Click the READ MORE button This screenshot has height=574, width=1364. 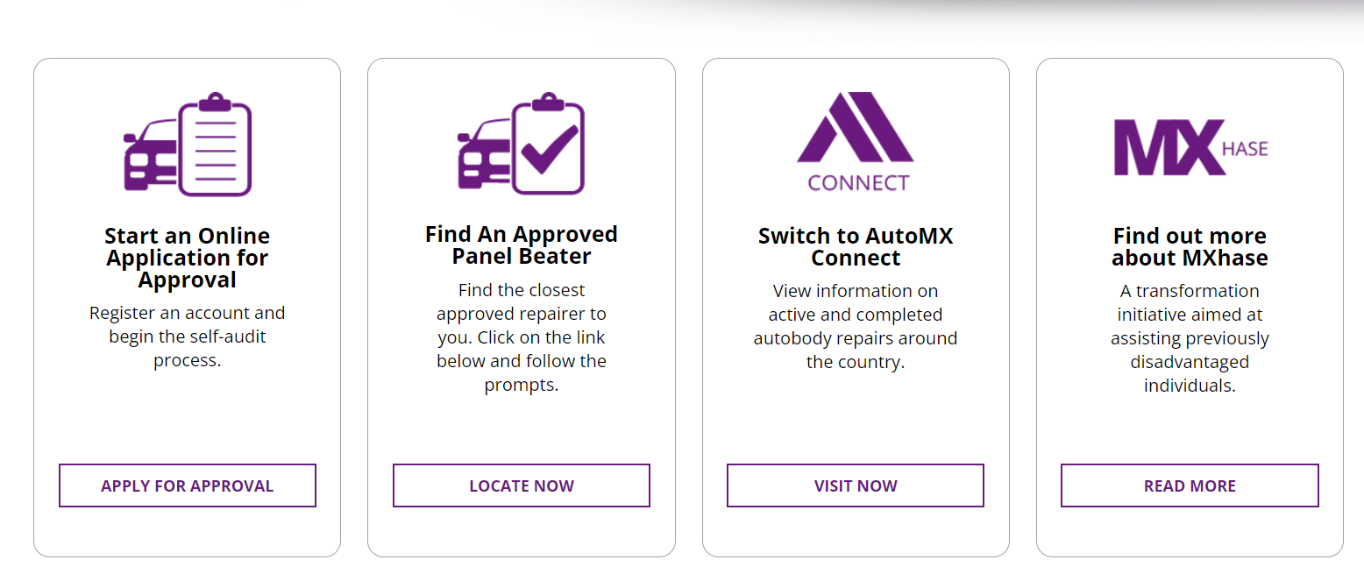click(1190, 485)
